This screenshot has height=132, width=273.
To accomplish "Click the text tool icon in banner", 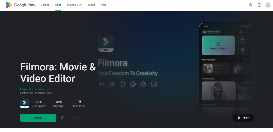I will [x=123, y=84].
